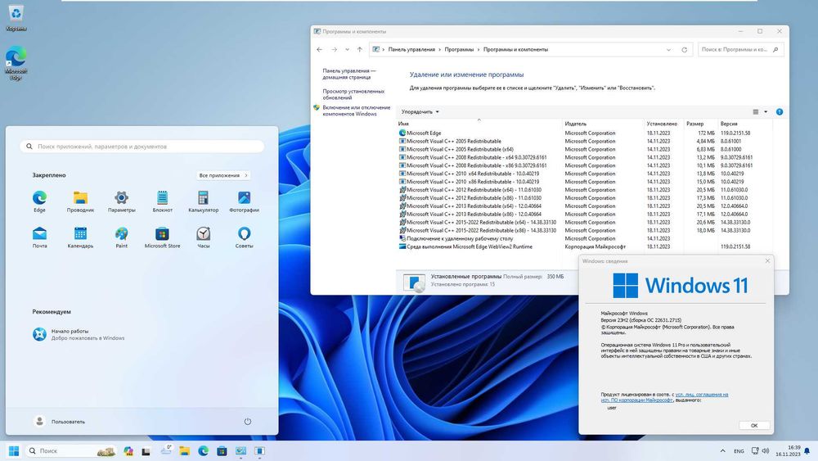Open Edge from the Start menu pinned apps
818x461 pixels.
point(39,201)
